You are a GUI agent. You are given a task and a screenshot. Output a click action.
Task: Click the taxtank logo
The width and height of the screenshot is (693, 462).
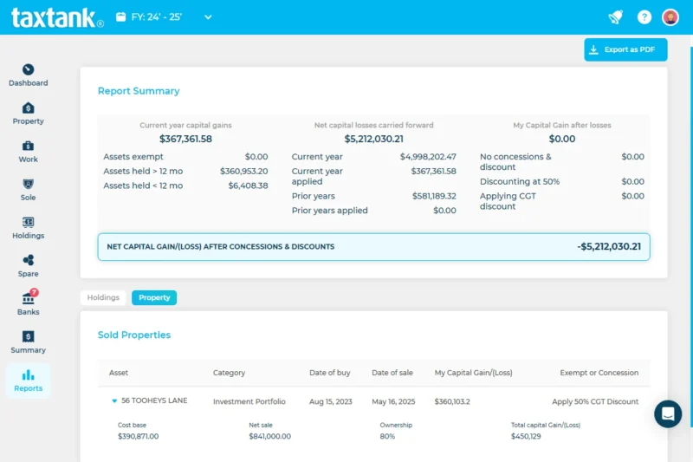point(56,17)
